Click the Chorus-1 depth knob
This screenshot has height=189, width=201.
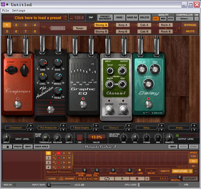tap(110, 84)
